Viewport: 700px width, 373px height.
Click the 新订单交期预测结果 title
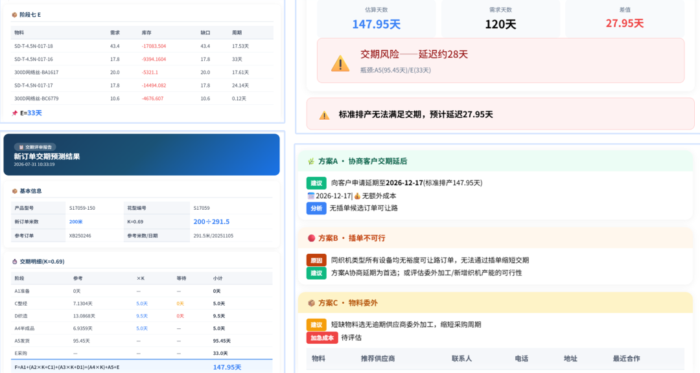point(47,157)
